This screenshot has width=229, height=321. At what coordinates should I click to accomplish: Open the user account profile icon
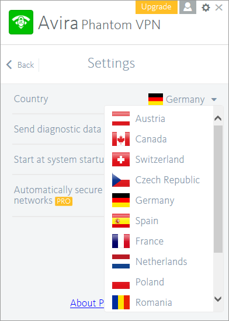(188, 7)
